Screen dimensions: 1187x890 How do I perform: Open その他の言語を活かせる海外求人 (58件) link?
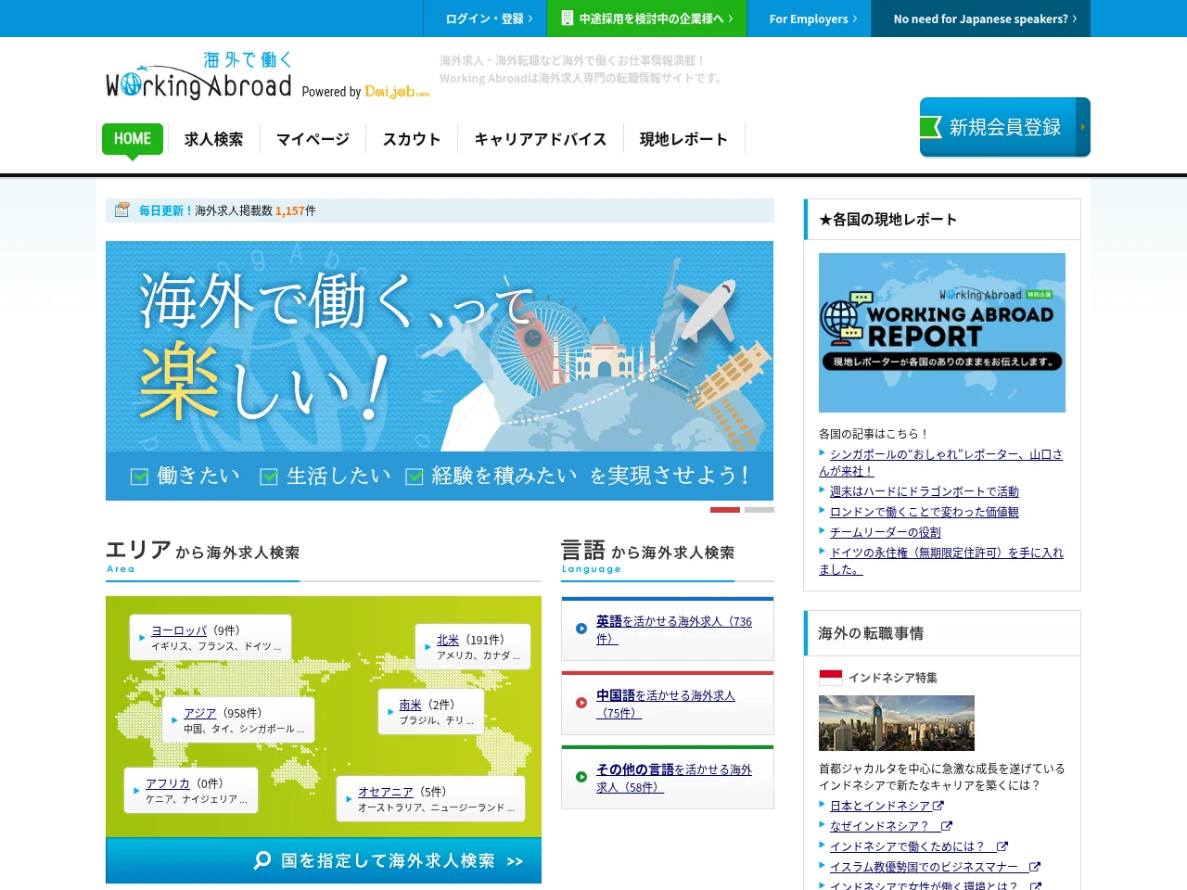pyautogui.click(x=674, y=778)
